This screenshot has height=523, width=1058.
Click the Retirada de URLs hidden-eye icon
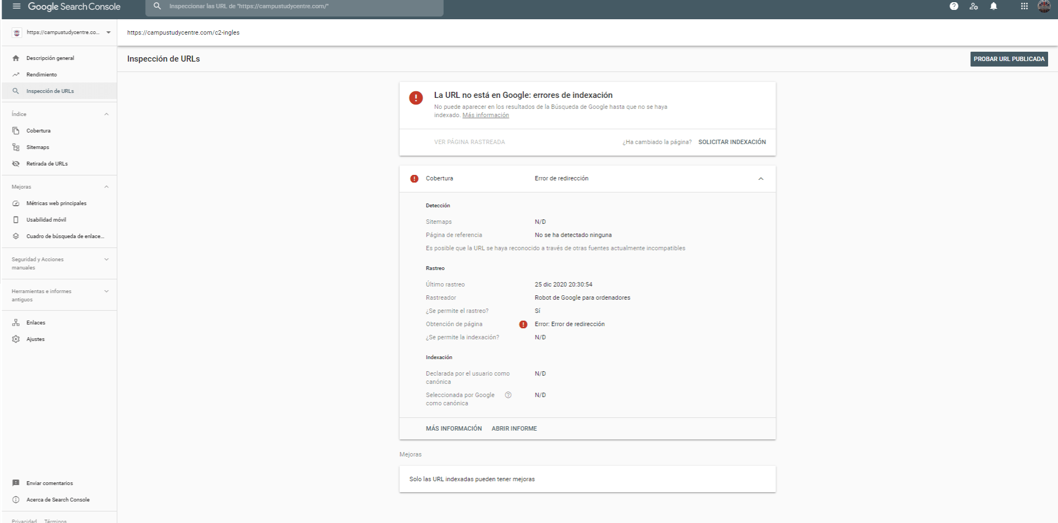[16, 164]
